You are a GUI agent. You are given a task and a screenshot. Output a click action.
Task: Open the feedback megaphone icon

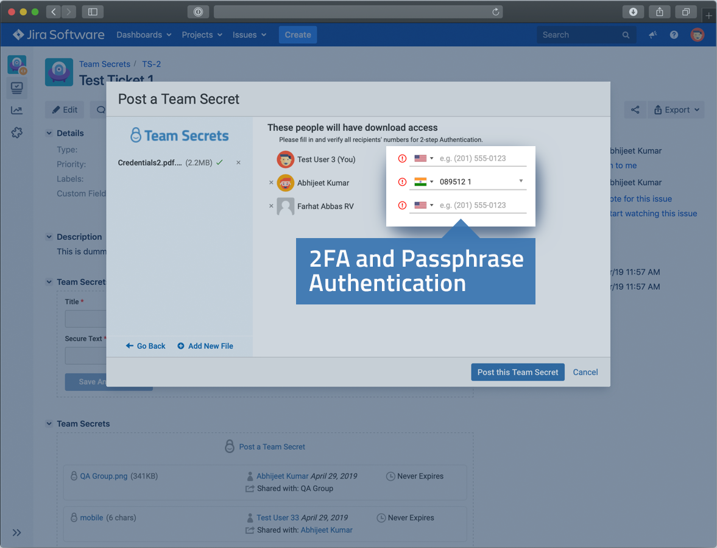coord(653,35)
